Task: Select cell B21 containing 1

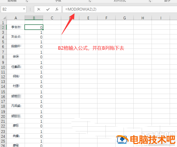Action: pos(34,121)
